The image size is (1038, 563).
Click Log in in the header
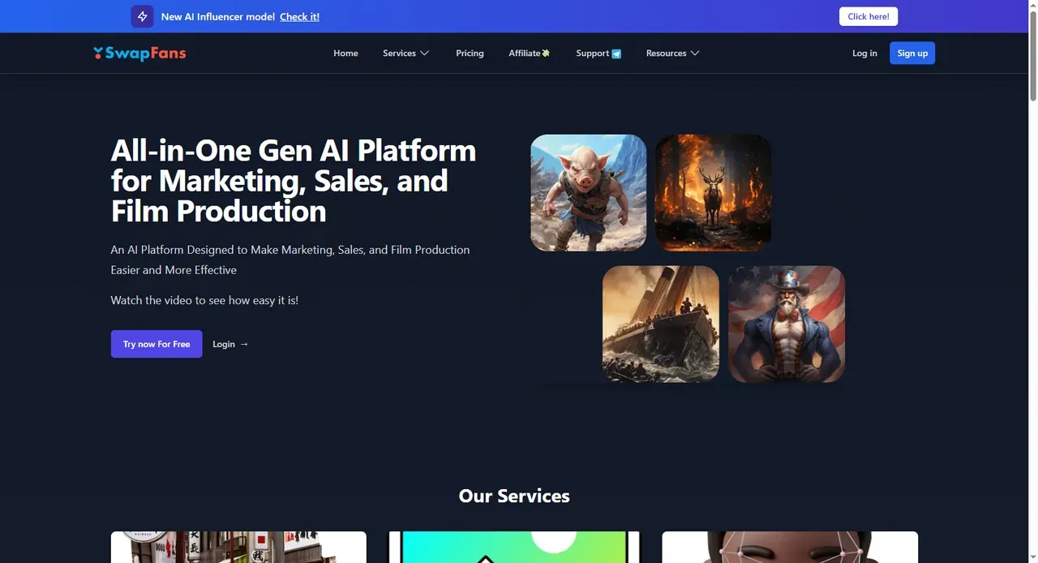[864, 54]
